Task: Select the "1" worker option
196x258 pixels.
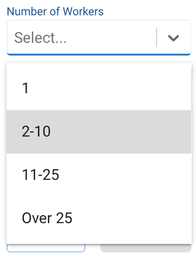Action: click(x=99, y=89)
